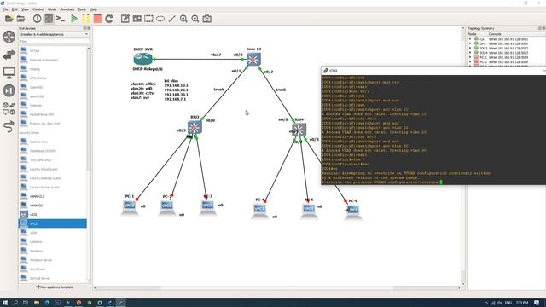
Task: Suspend all nodes with yellow pause button
Action: 85,19
